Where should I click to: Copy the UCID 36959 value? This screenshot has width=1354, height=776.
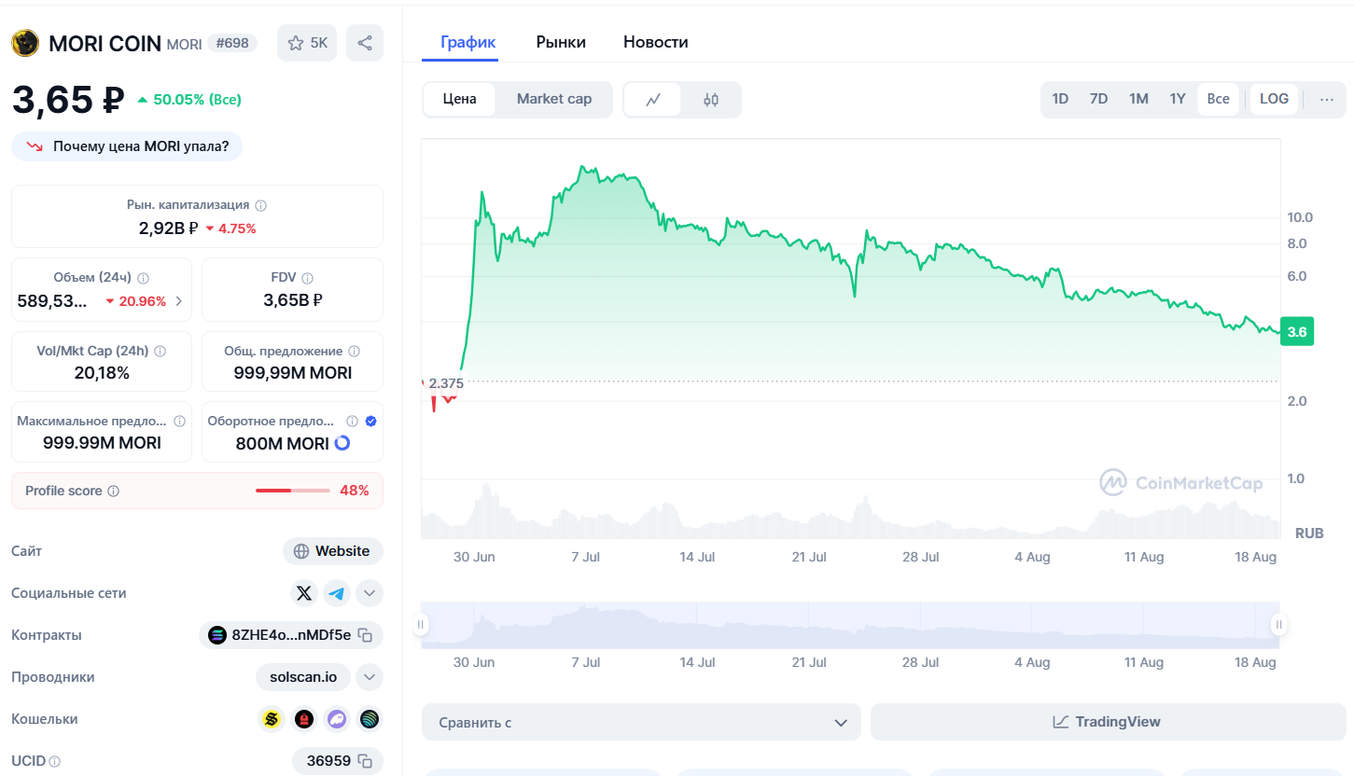click(367, 761)
